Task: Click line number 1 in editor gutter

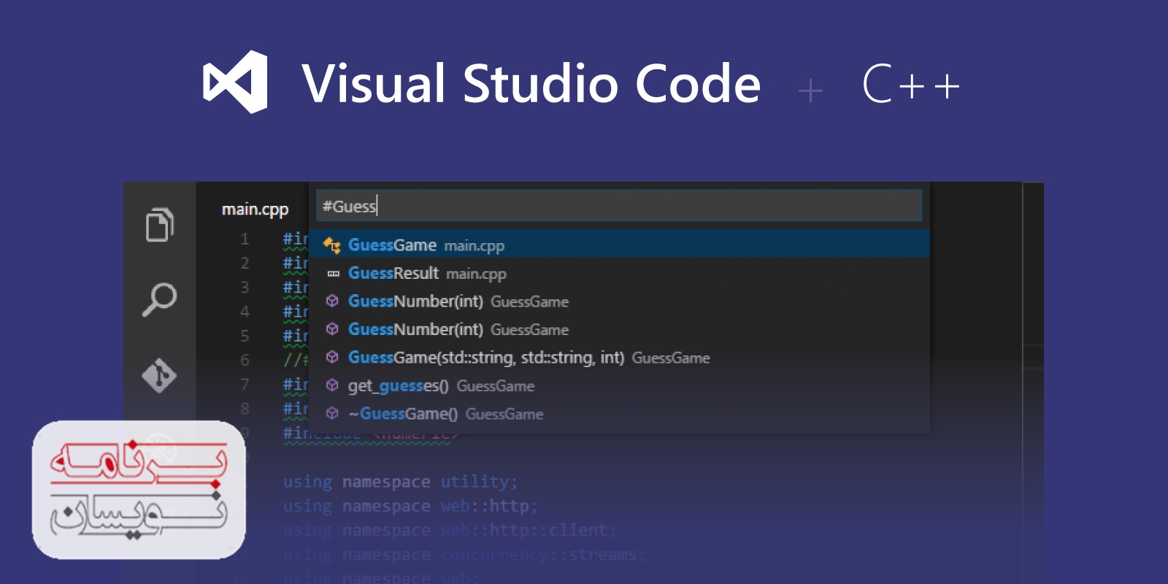Action: (245, 239)
